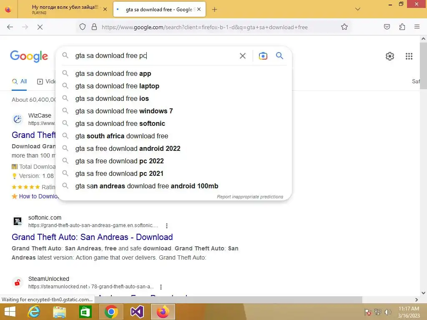Switch to the Ну погоди волк playing tab
Image resolution: width=427 pixels, height=320 pixels.
[x=65, y=9]
